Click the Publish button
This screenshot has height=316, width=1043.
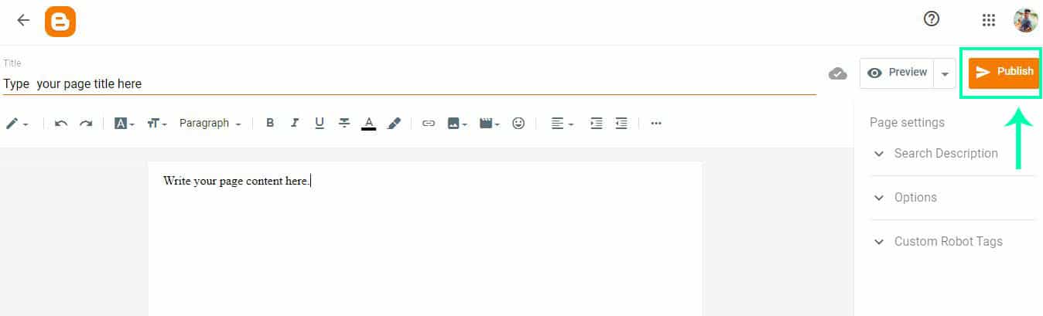point(1004,72)
